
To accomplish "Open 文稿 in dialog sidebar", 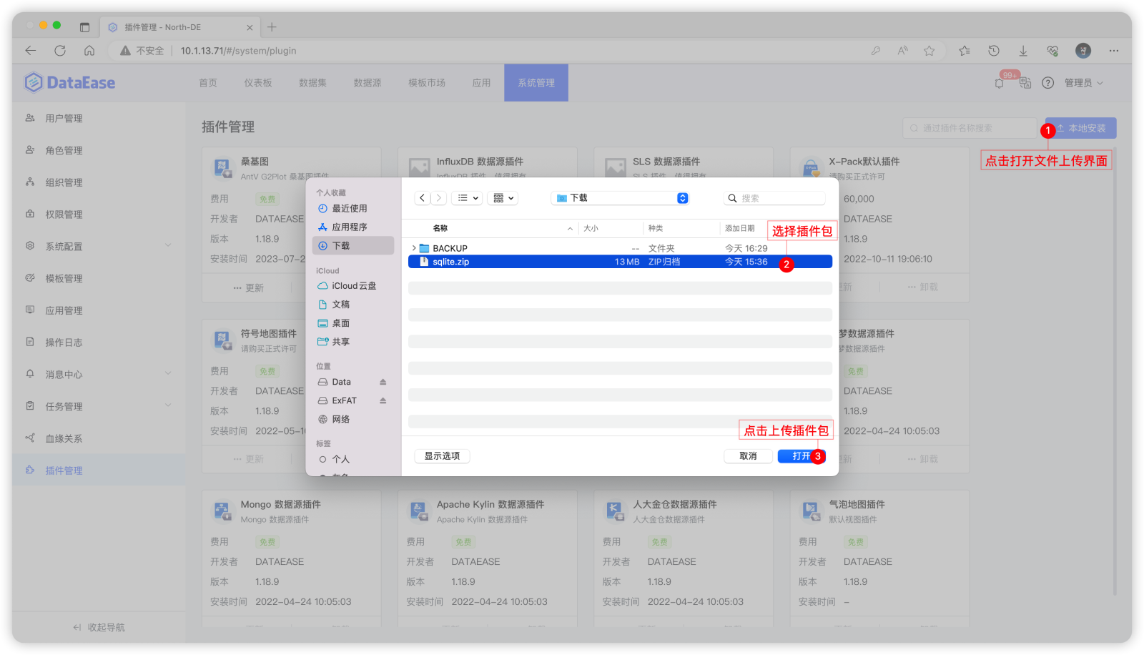I will point(353,305).
